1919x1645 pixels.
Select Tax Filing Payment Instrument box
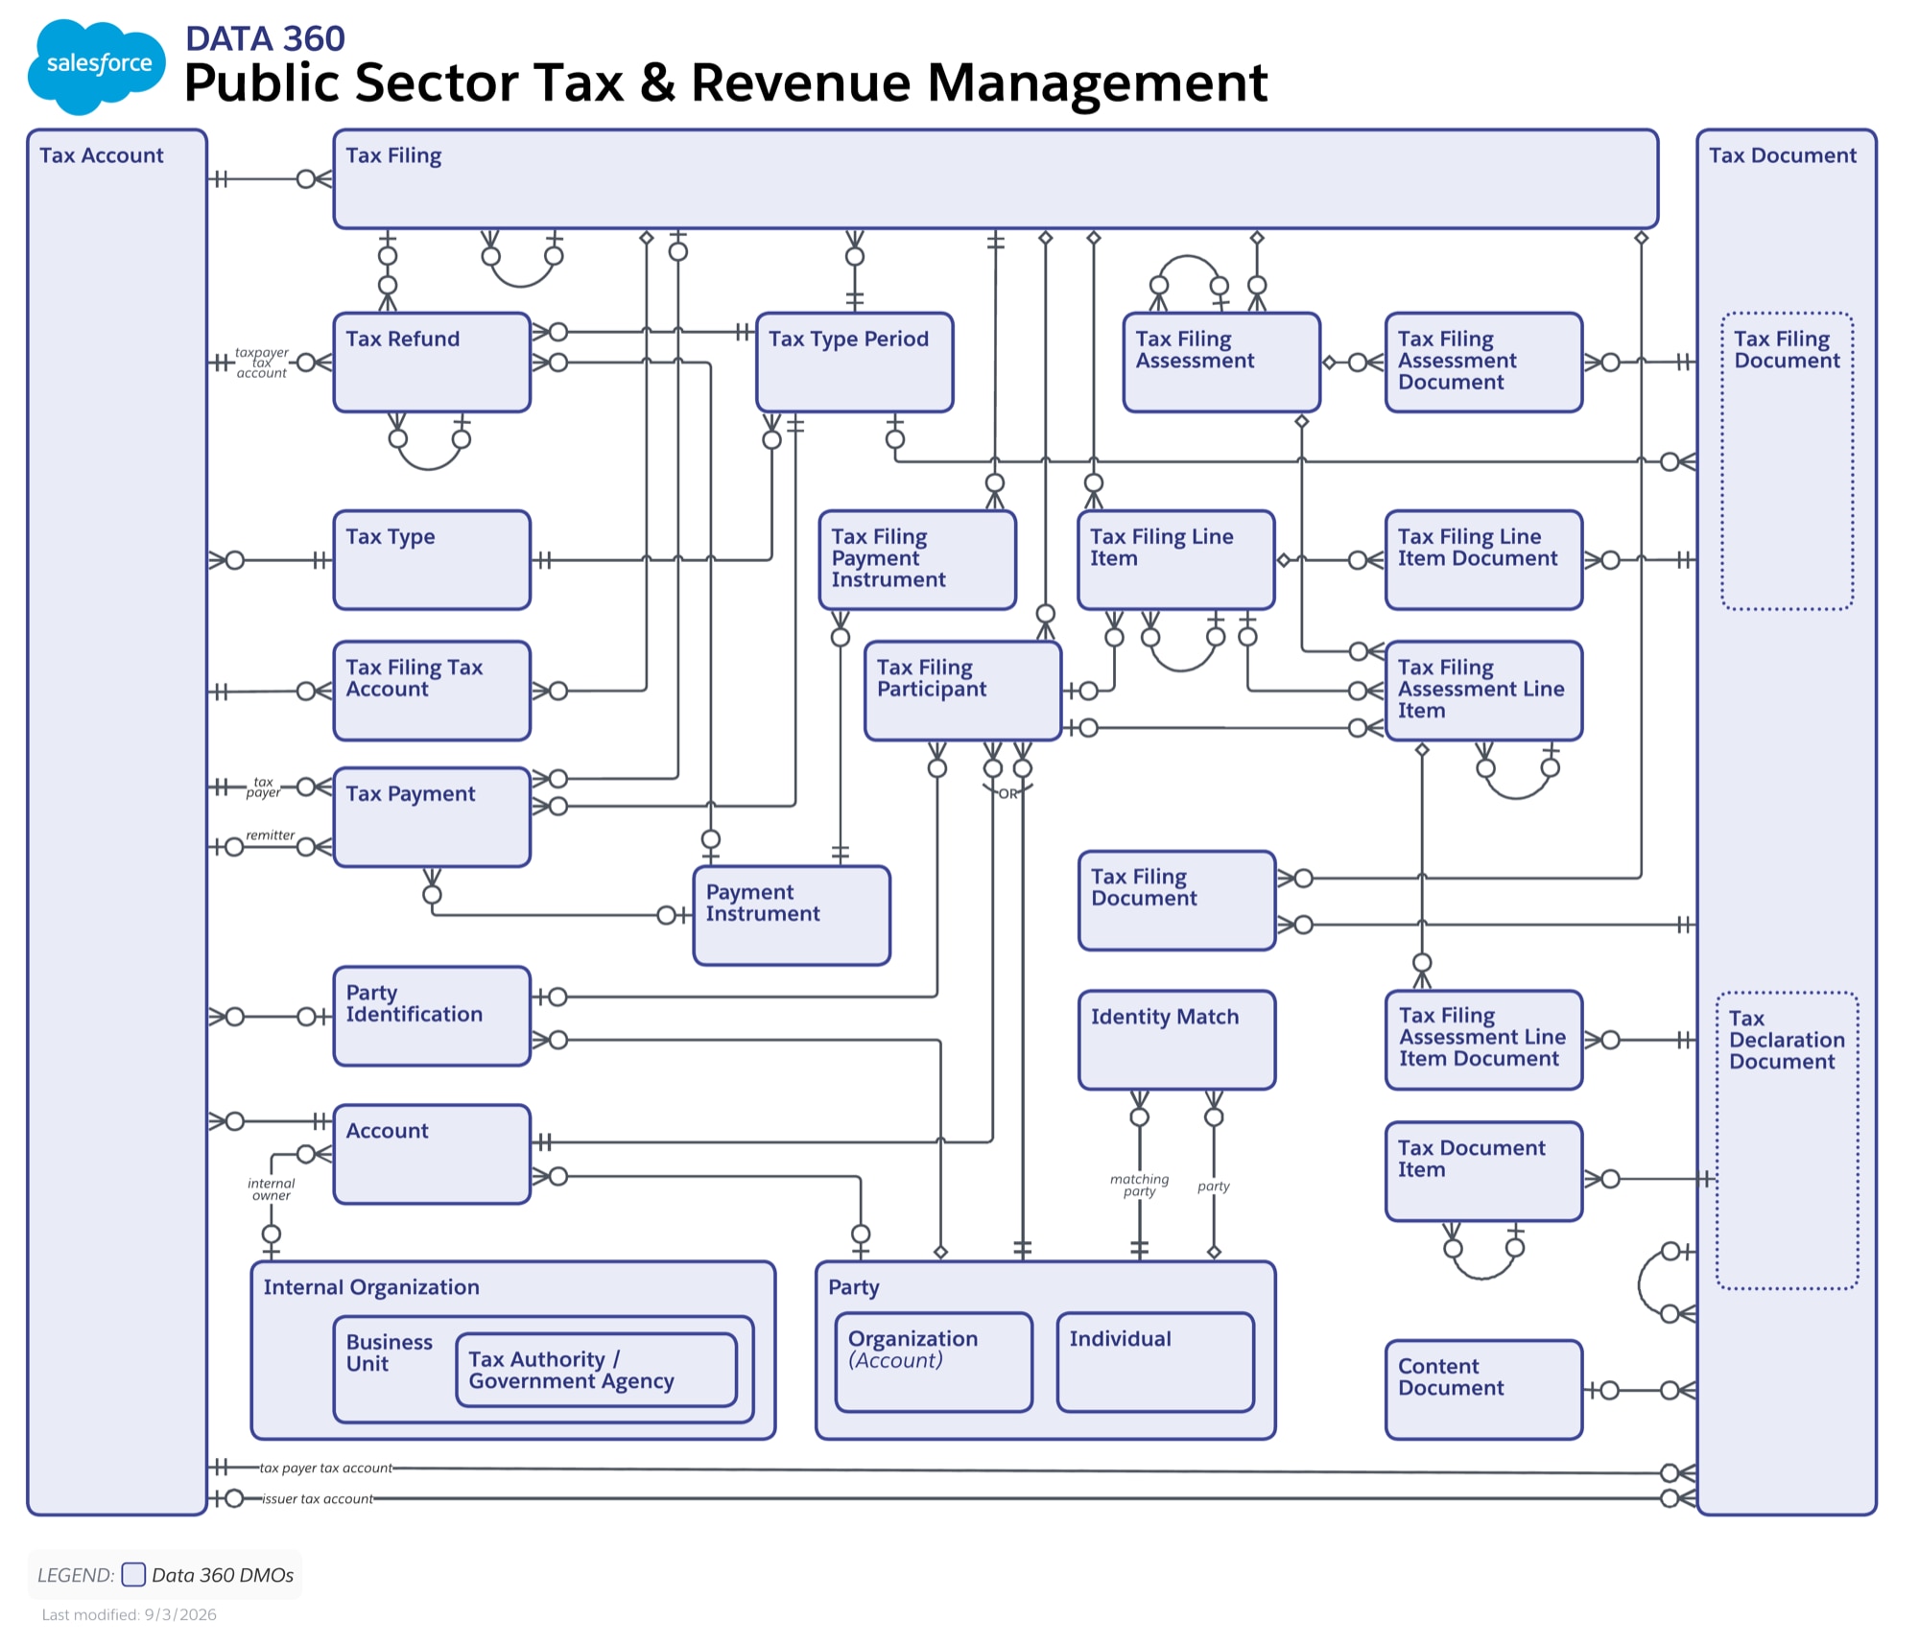click(917, 560)
